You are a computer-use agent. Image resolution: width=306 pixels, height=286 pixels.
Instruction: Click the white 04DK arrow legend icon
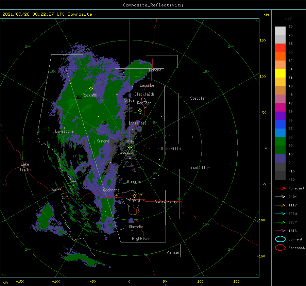pos(280,197)
